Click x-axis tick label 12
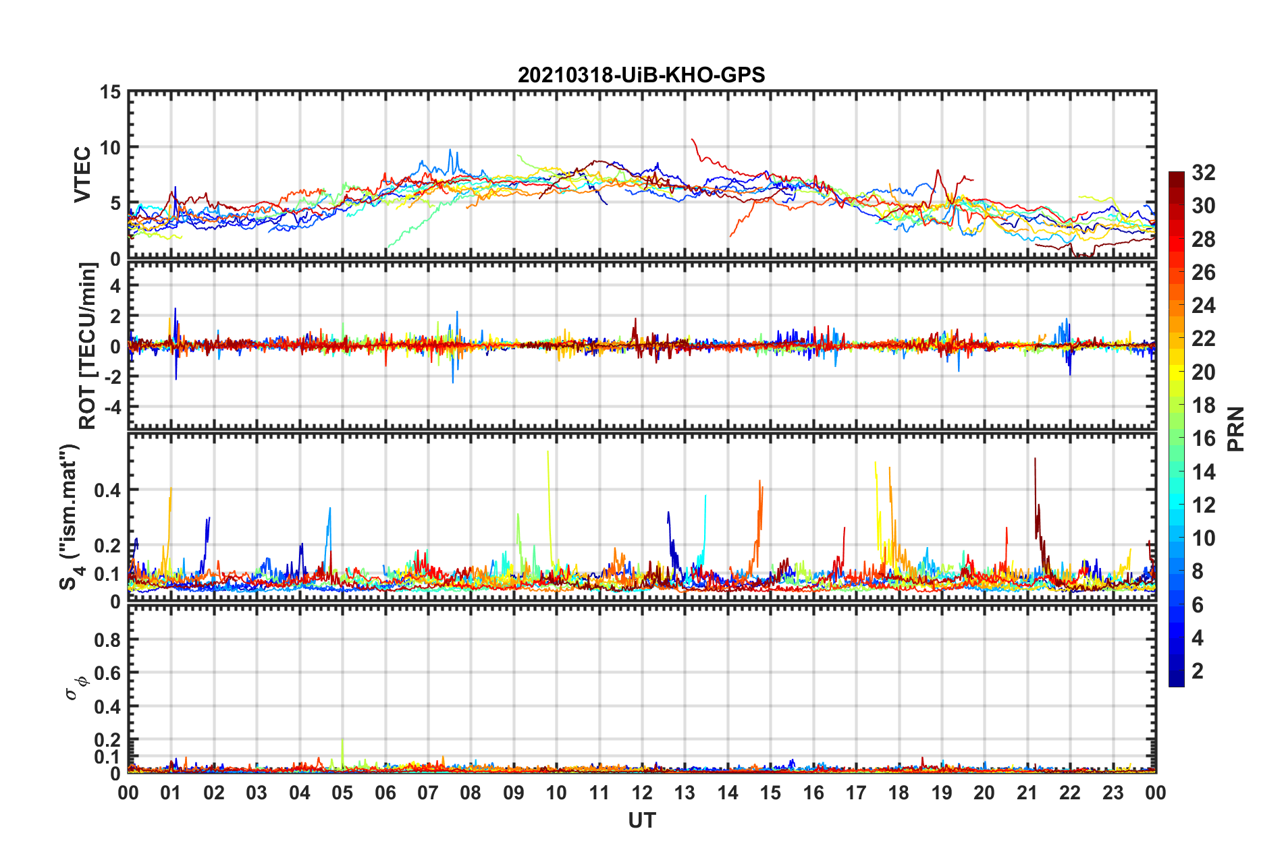1284x858 pixels. (x=642, y=793)
